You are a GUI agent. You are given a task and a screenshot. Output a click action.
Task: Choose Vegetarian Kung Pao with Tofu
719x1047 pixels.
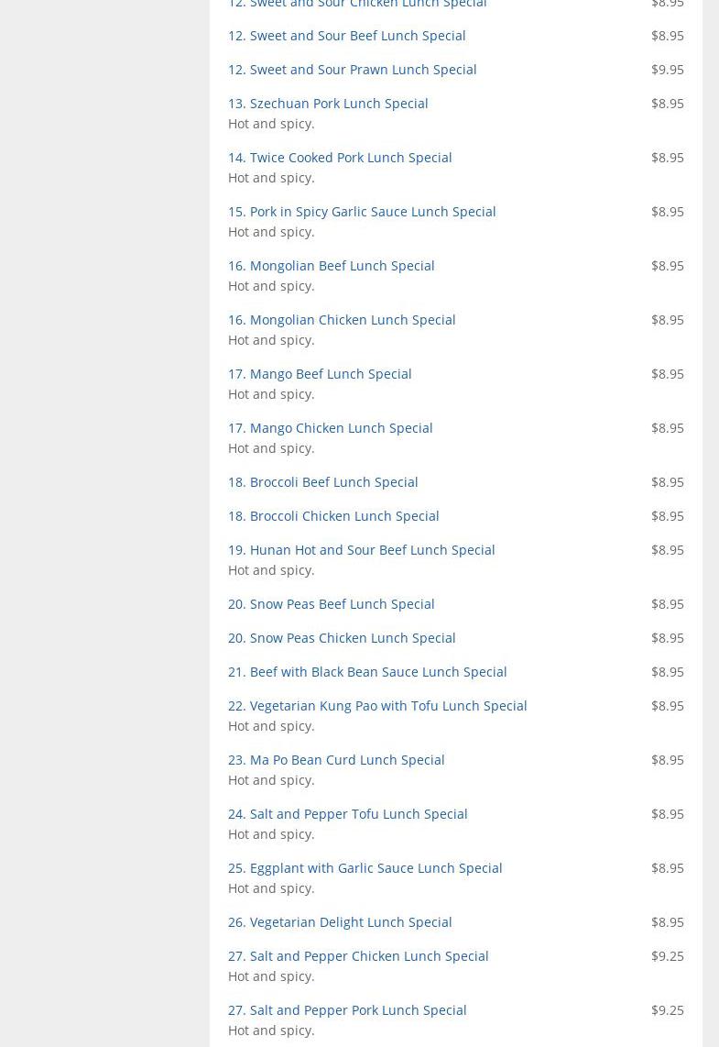pos(377,706)
